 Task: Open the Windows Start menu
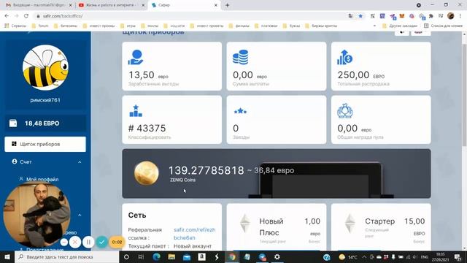7,256
